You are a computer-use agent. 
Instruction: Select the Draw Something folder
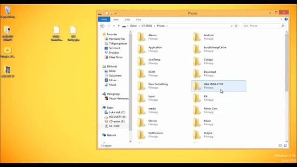153,86
